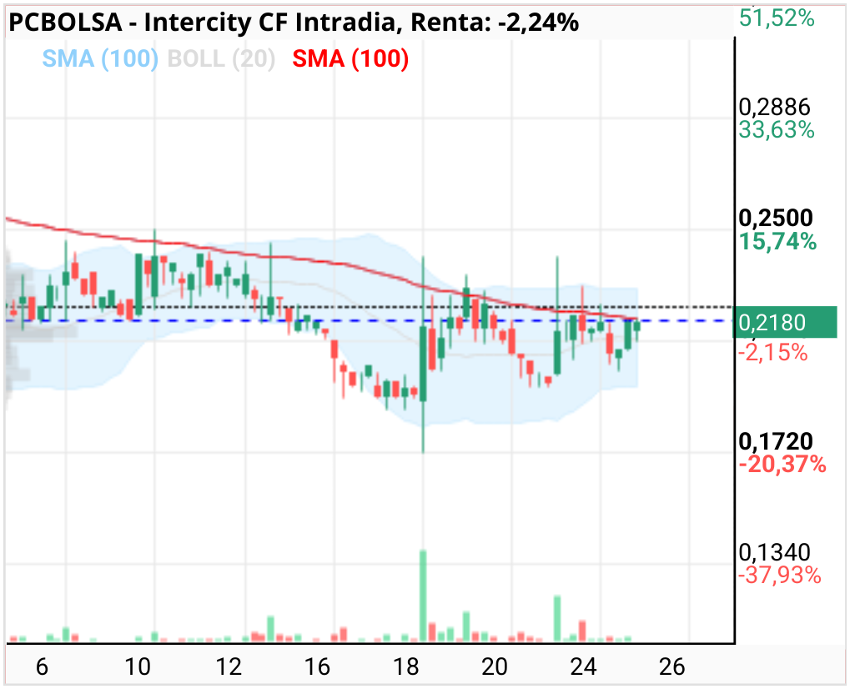Click date 16 on the time axis
This screenshot has width=850, height=689.
[x=317, y=666]
